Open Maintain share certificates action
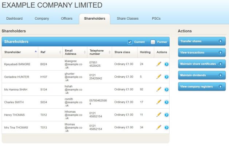Viewport: 229px width, 148px height. [x=201, y=64]
